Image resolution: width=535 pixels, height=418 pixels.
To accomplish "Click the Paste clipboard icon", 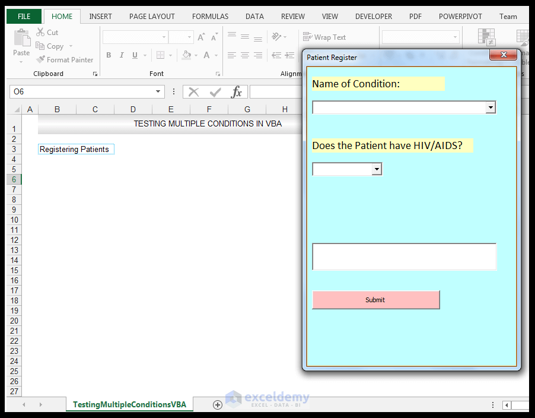I will tap(22, 37).
